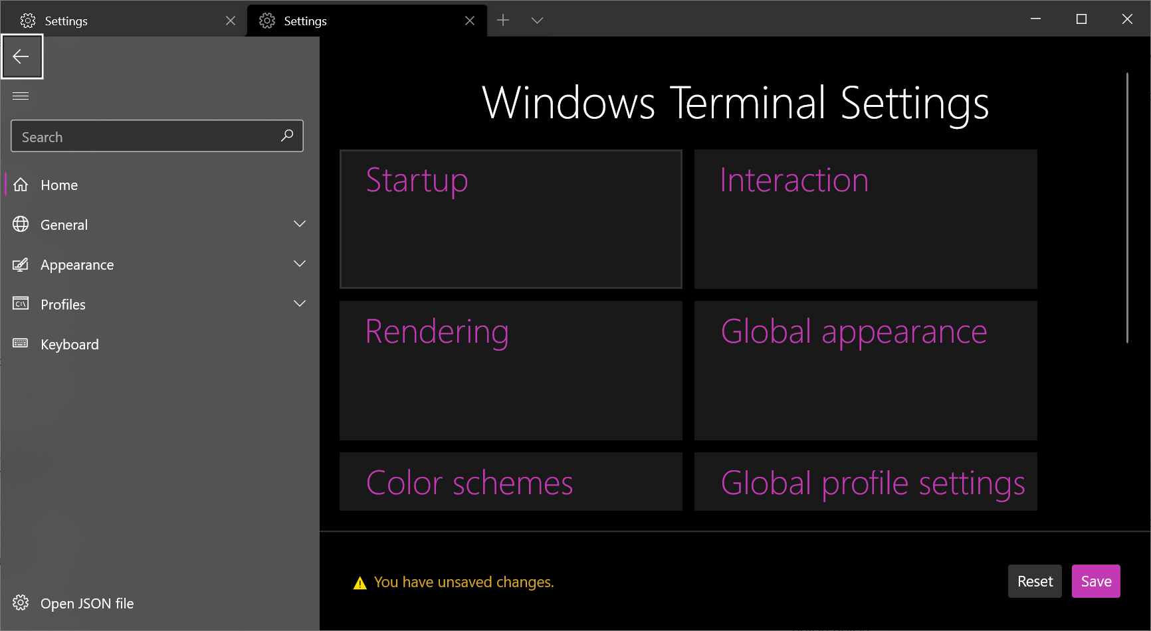Maximize the Terminal window

tap(1081, 19)
